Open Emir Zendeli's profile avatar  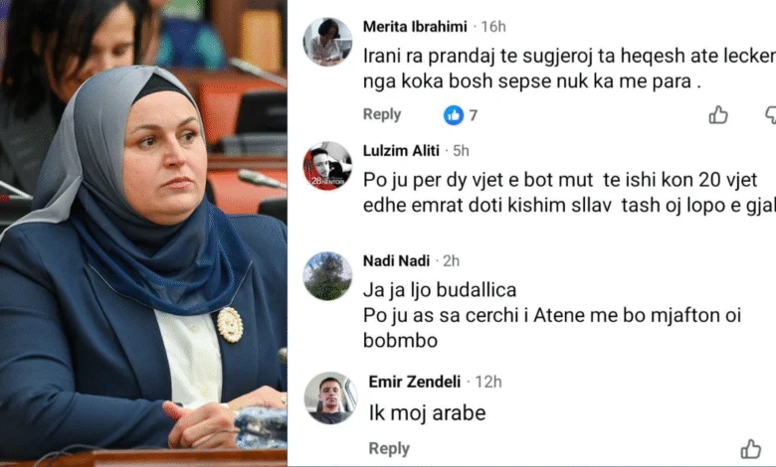pyautogui.click(x=330, y=398)
